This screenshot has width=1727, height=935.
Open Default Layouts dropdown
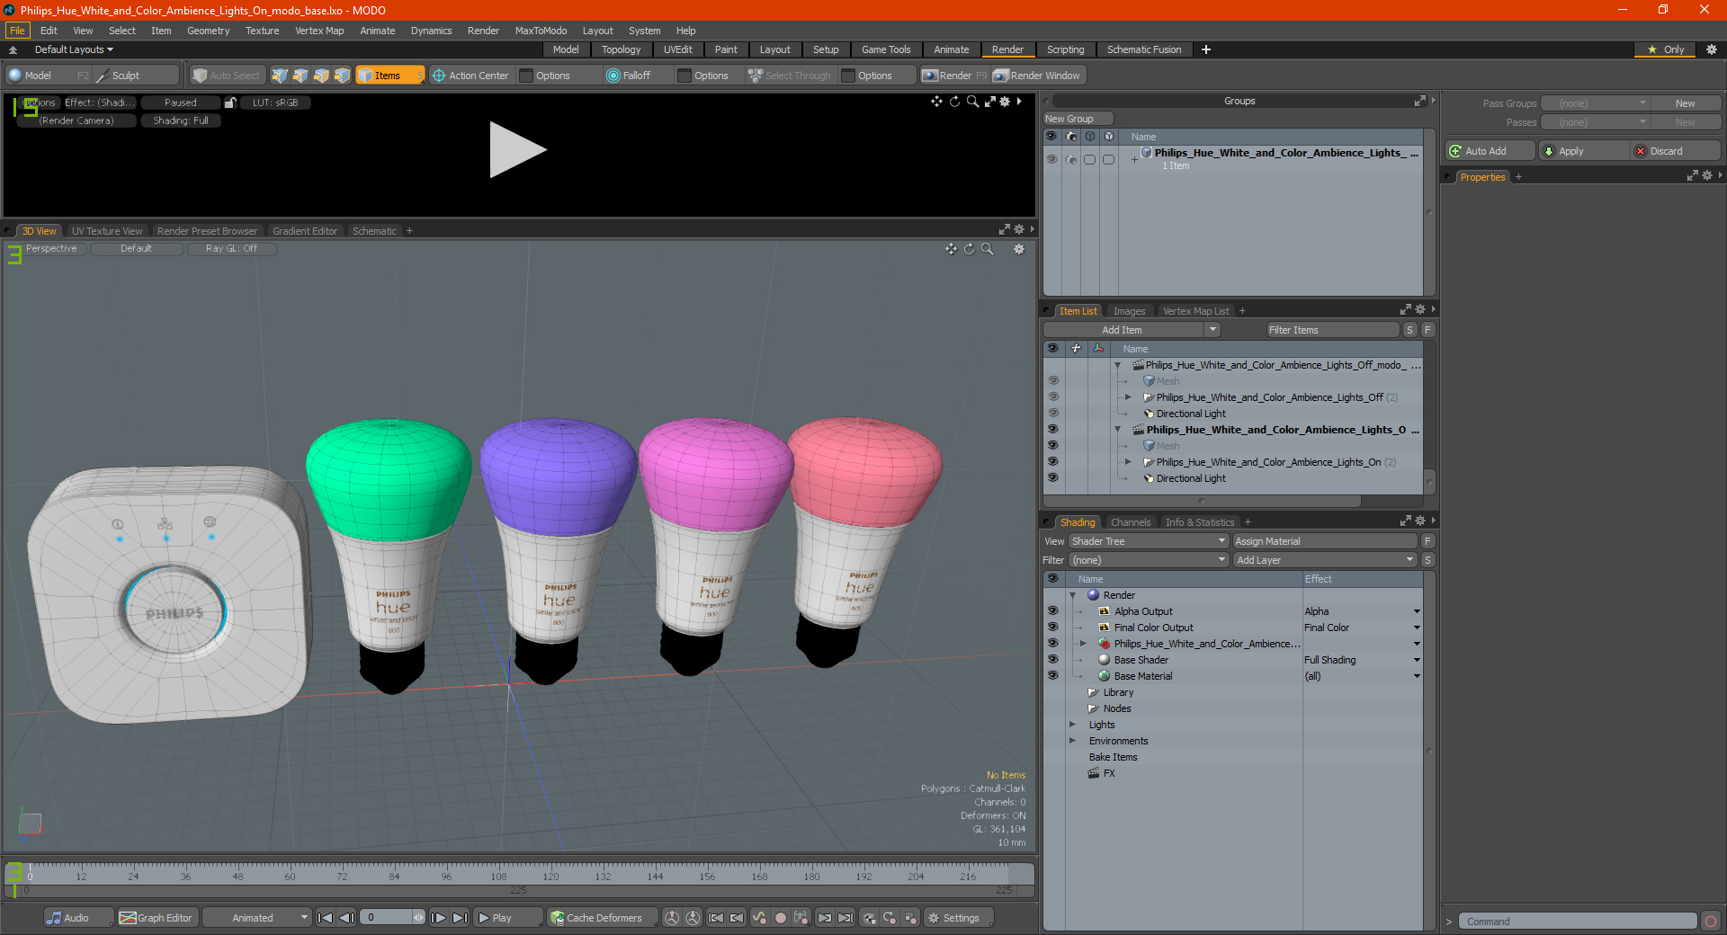(x=74, y=49)
